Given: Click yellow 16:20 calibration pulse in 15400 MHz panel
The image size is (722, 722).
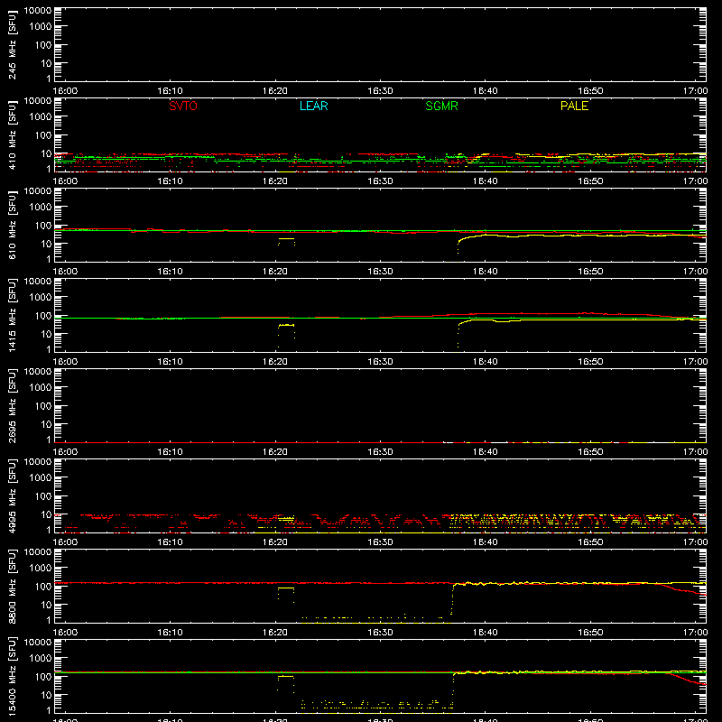Looking at the screenshot, I should tap(286, 684).
